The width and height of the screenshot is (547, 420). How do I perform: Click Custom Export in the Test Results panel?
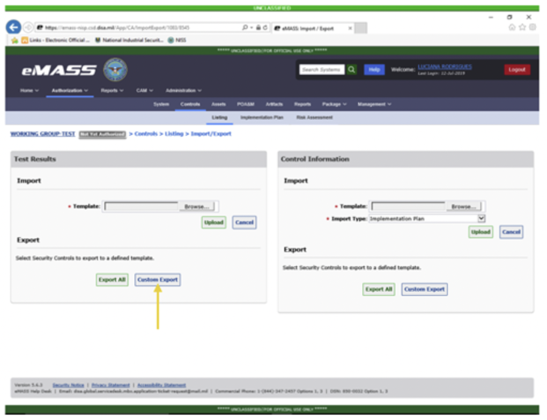click(157, 280)
